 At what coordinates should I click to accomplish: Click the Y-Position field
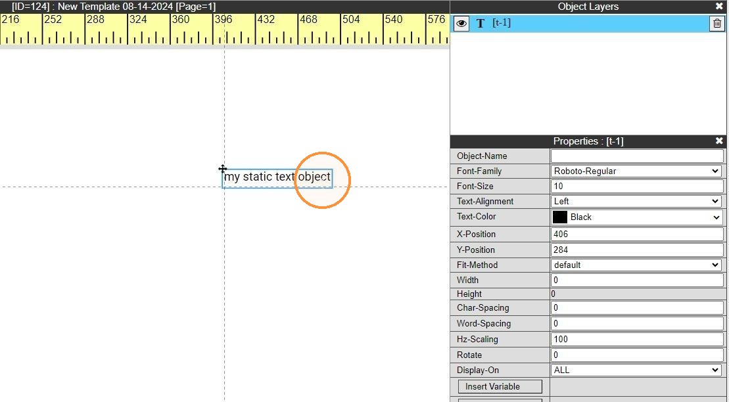pos(637,250)
